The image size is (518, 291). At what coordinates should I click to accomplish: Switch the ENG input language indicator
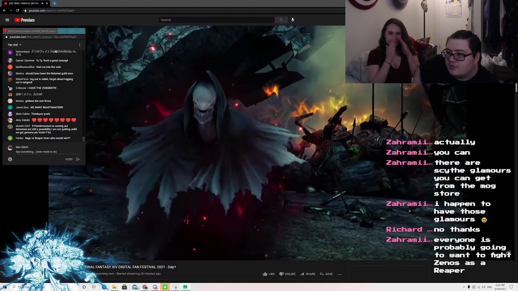click(x=490, y=287)
